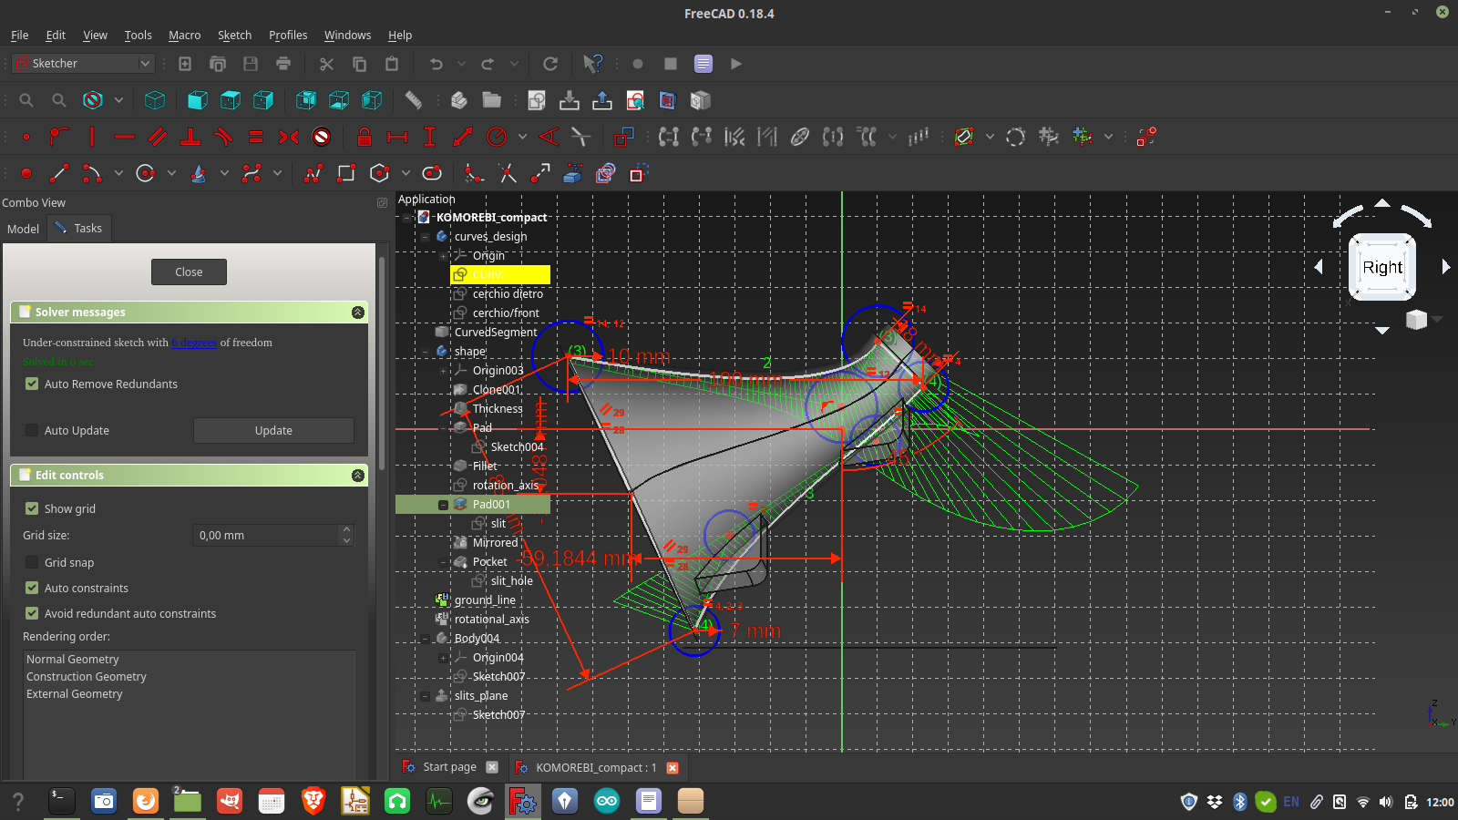The height and width of the screenshot is (820, 1458).
Task: Apply a coincident constraint
Action: pyautogui.click(x=26, y=137)
